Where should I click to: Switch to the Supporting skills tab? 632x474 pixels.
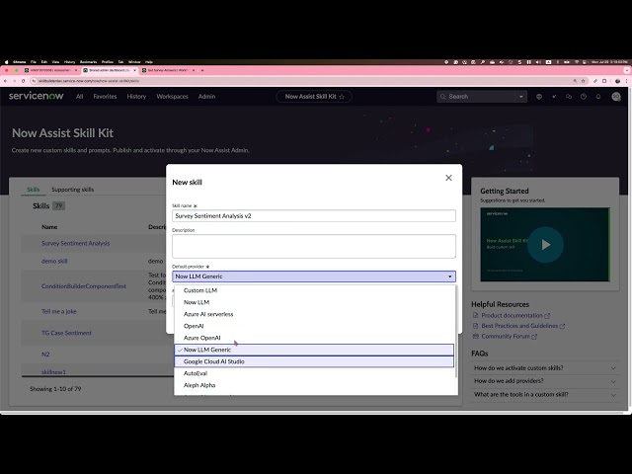pyautogui.click(x=72, y=190)
